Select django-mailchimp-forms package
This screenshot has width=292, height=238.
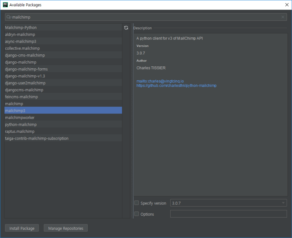click(x=63, y=69)
